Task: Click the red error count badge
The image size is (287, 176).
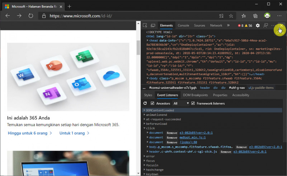Action: (240, 25)
